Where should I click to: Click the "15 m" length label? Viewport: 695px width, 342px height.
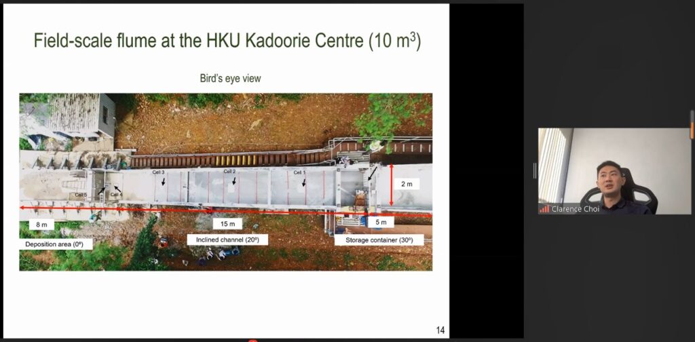point(227,224)
